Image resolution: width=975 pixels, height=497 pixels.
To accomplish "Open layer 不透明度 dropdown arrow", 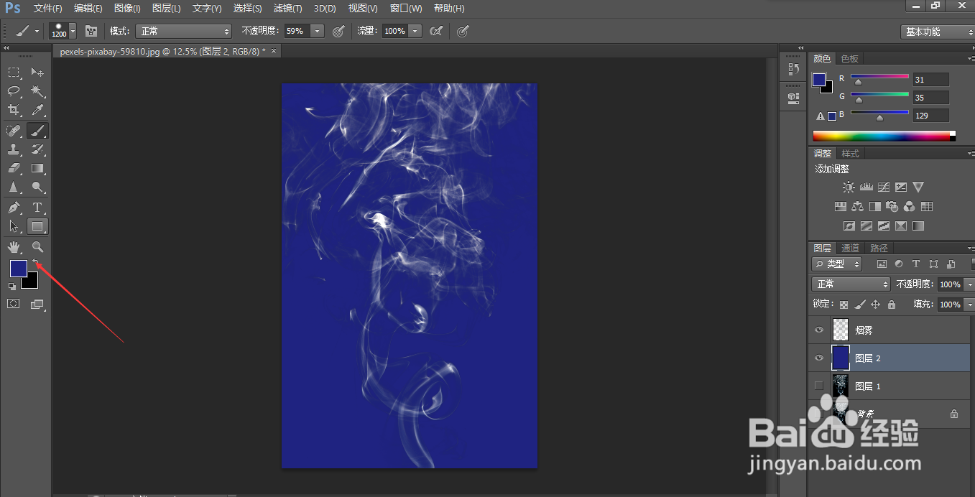I will (969, 284).
